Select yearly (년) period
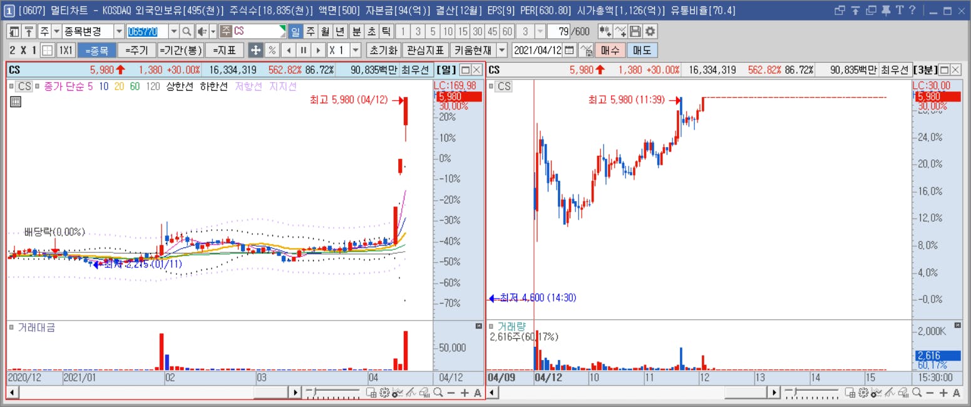Viewport: 971px width, 407px height. tap(340, 32)
